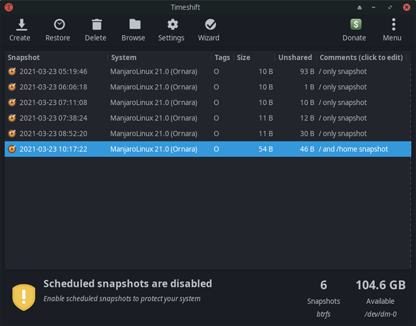
Task: Click the 54 B size value
Action: click(x=265, y=149)
